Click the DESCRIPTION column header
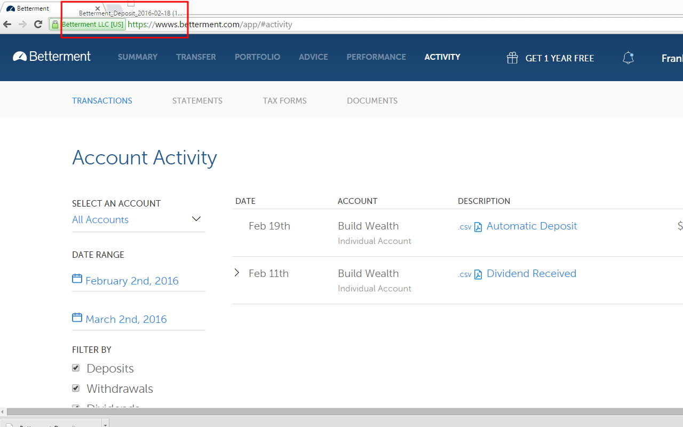 pyautogui.click(x=484, y=201)
